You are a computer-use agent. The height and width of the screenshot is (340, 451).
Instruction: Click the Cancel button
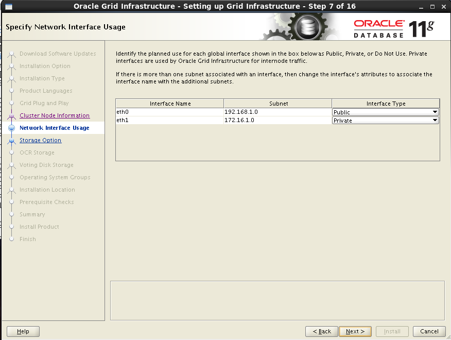coord(429,331)
